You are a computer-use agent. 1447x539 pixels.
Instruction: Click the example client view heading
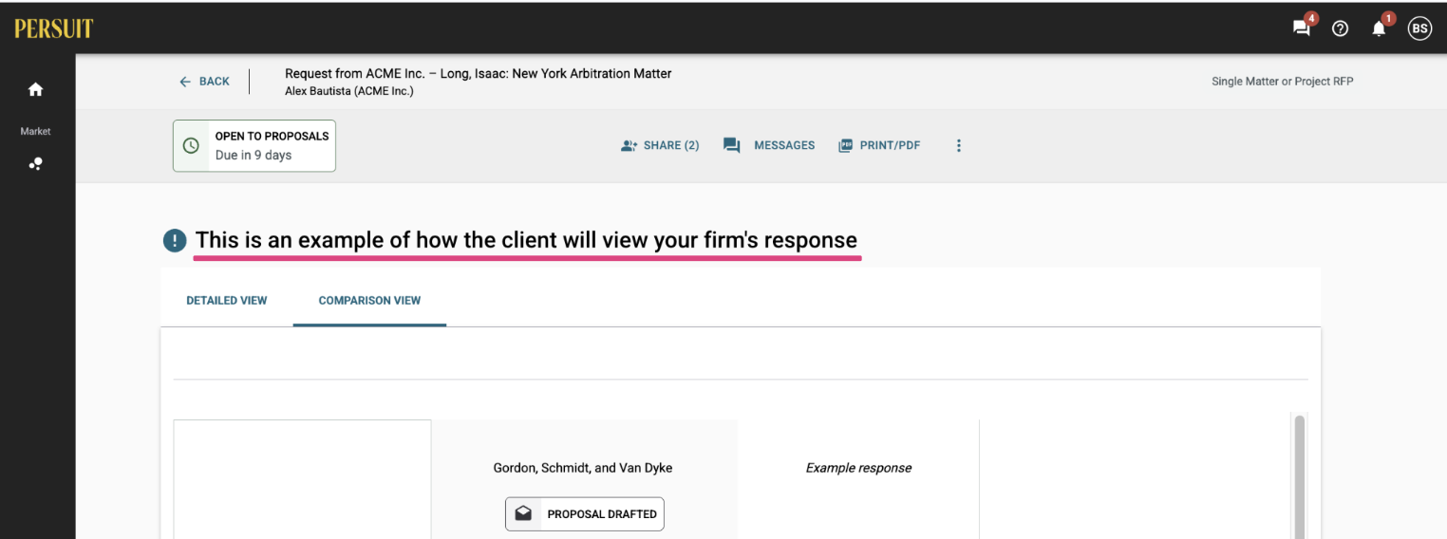526,240
